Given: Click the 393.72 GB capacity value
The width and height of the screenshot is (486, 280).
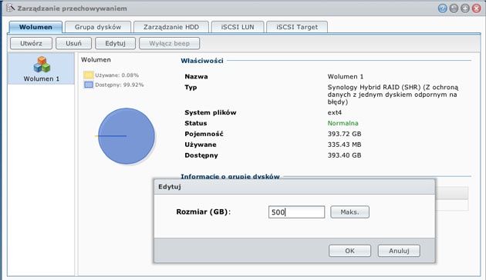Looking at the screenshot, I should click(344, 134).
